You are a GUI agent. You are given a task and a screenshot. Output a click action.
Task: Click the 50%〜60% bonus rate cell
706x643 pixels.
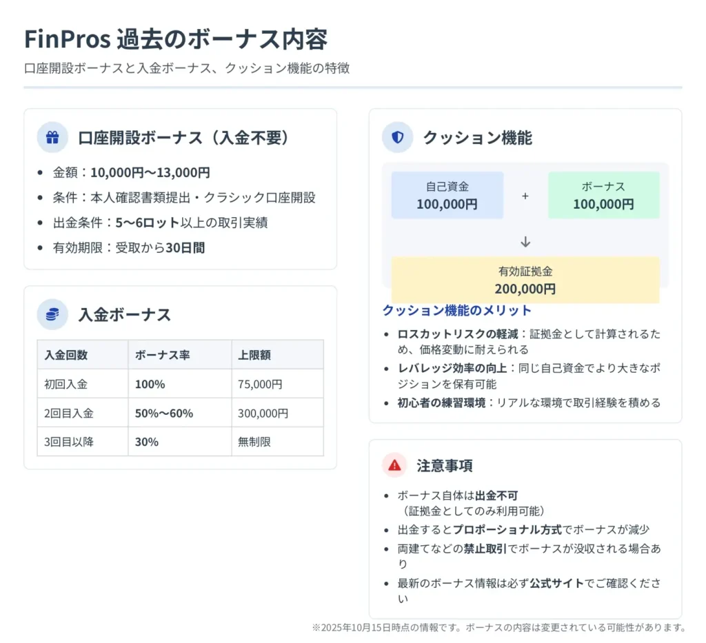coord(164,413)
